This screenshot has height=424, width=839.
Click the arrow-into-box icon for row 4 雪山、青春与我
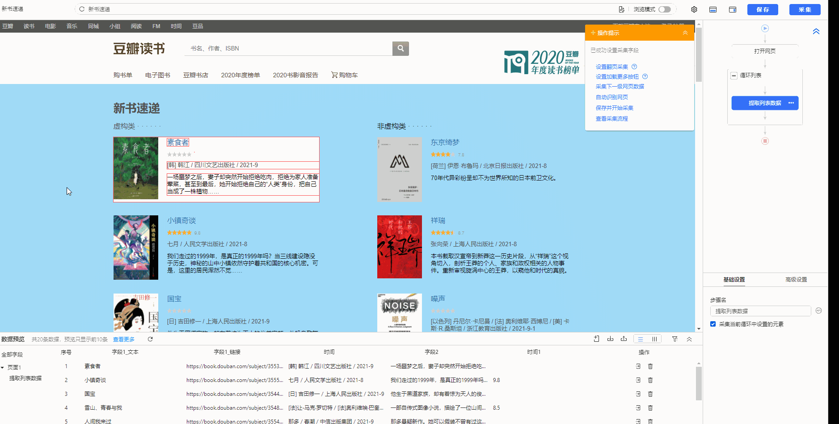pos(638,407)
